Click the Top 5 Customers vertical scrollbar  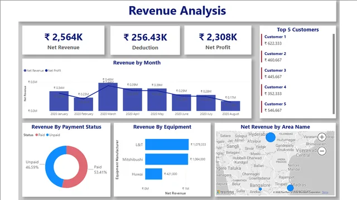tap(334, 74)
